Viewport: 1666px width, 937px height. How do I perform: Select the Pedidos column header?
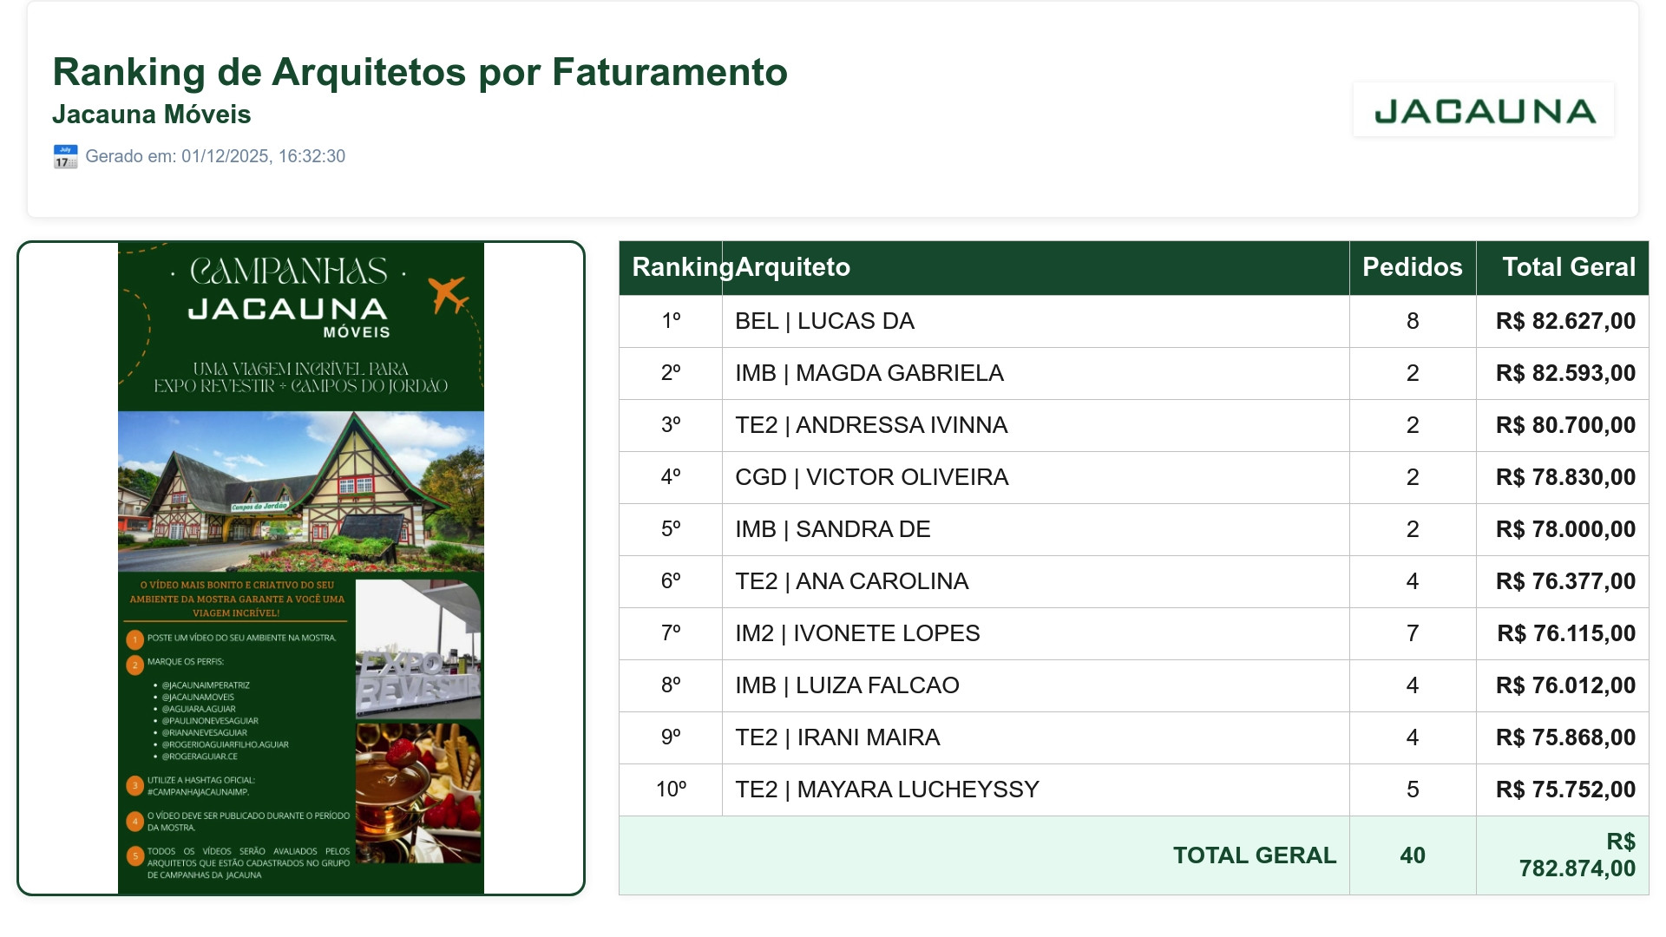click(x=1413, y=267)
